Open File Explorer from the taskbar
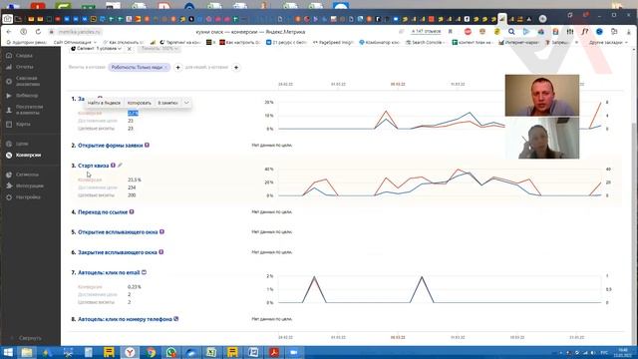The height and width of the screenshot is (359, 638). point(27,352)
